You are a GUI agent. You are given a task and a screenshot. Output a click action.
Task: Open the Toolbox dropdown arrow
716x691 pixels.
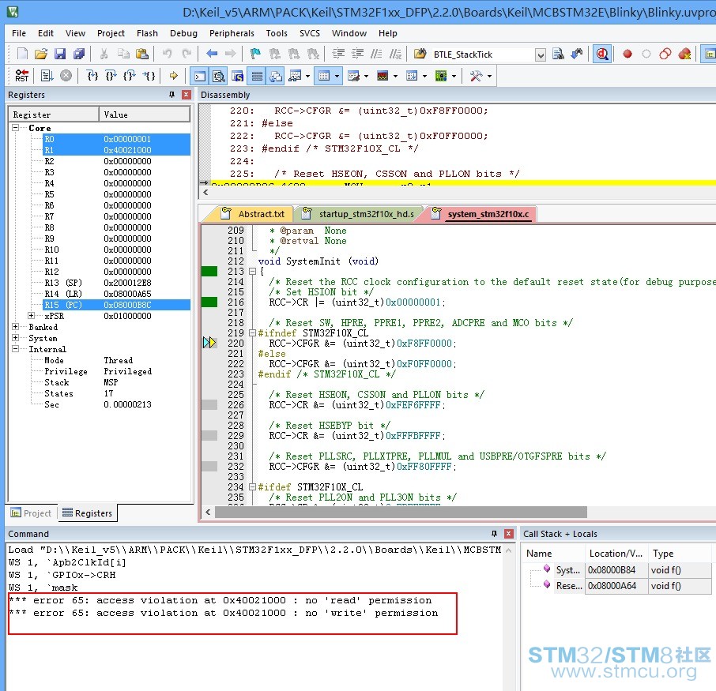coord(489,76)
